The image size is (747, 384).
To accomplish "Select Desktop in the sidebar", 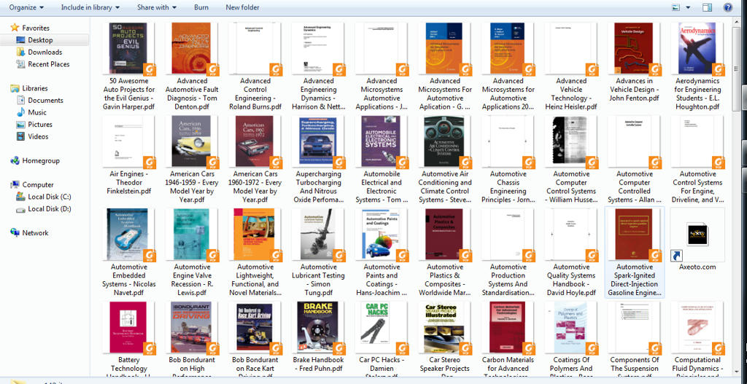I will 40,40.
